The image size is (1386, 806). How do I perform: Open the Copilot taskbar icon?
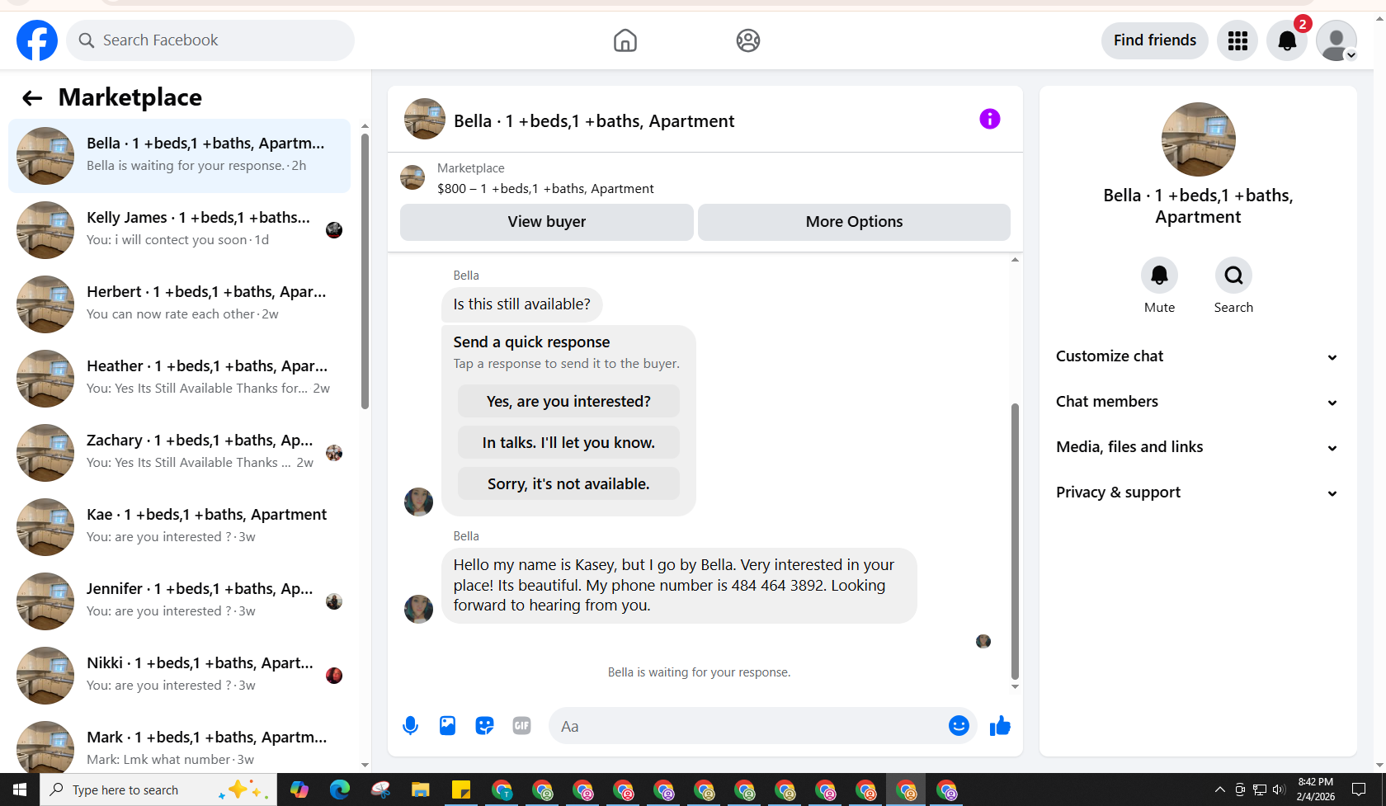point(299,790)
